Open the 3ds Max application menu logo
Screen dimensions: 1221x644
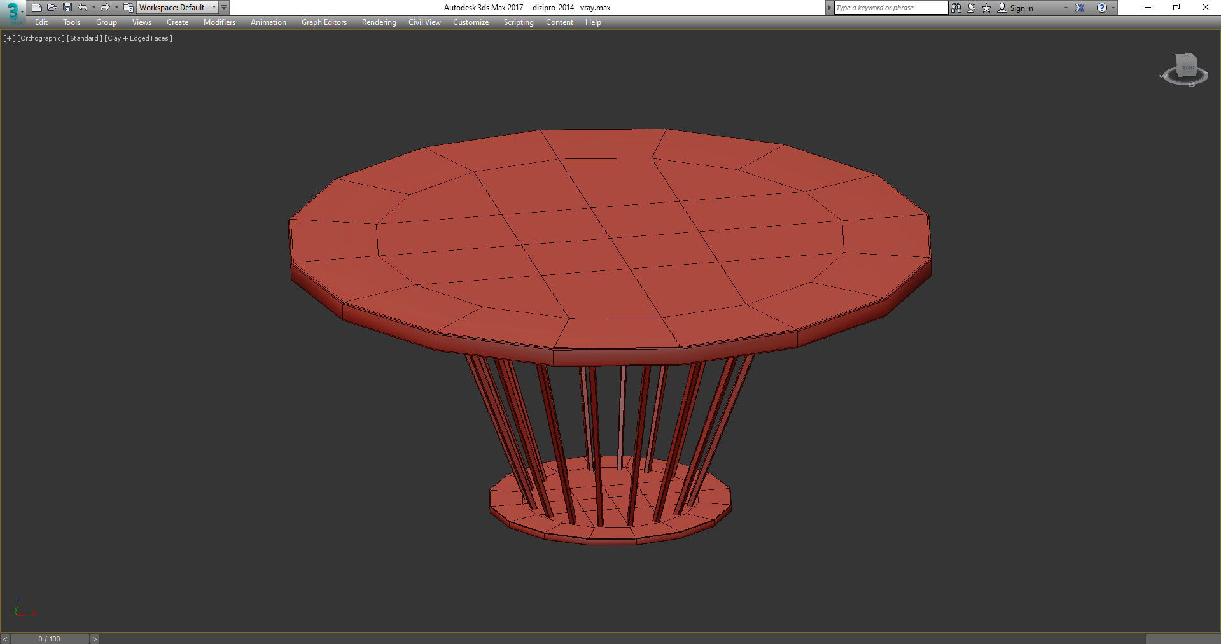[x=12, y=11]
